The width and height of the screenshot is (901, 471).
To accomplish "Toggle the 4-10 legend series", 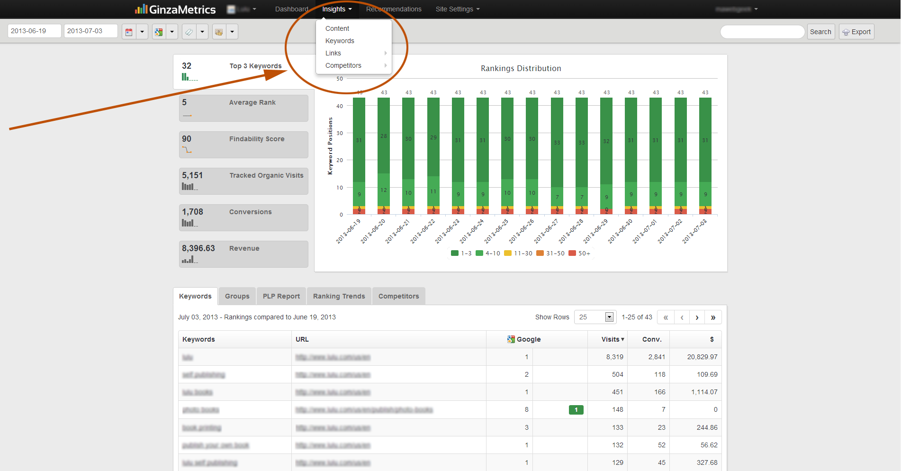I will pyautogui.click(x=488, y=254).
